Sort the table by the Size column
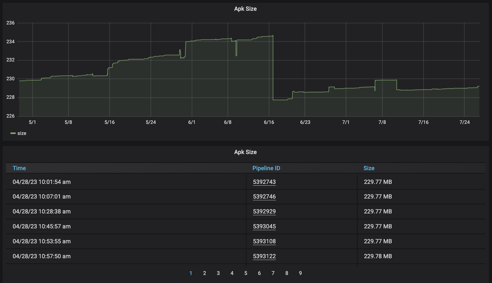This screenshot has width=492, height=283. (369, 168)
